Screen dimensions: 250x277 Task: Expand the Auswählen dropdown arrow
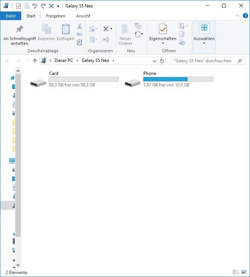pos(204,43)
